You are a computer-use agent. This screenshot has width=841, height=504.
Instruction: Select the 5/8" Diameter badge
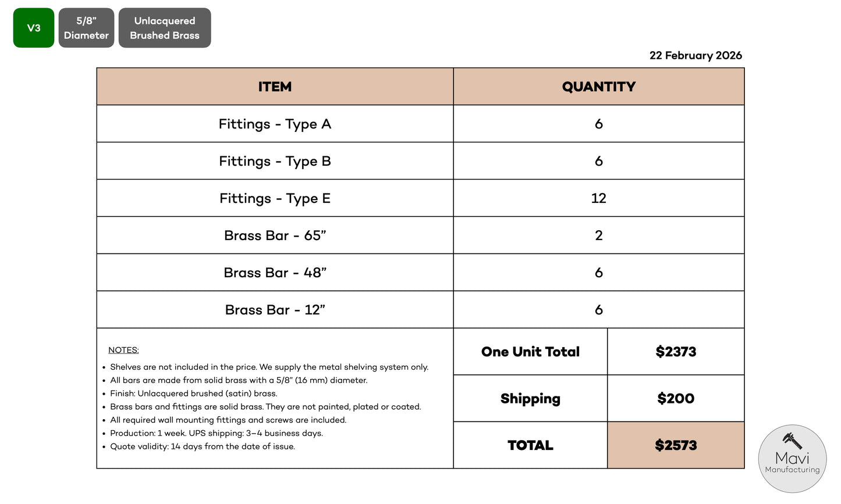[x=86, y=28]
